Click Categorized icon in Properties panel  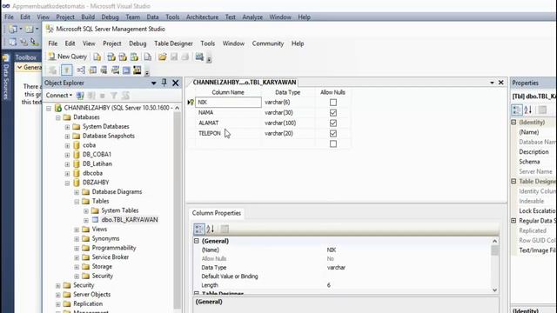517,110
